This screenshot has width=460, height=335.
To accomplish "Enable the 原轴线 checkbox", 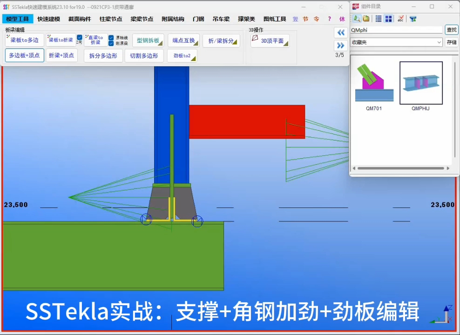I will point(110,37).
